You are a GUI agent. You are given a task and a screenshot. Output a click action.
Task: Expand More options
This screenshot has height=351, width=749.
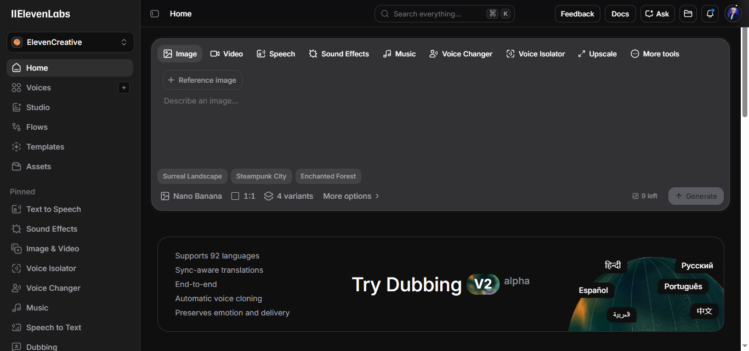351,196
